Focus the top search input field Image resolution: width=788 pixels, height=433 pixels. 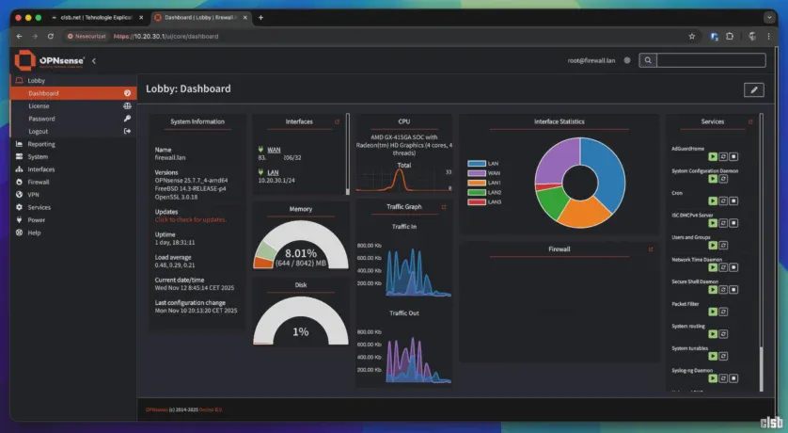tap(711, 60)
